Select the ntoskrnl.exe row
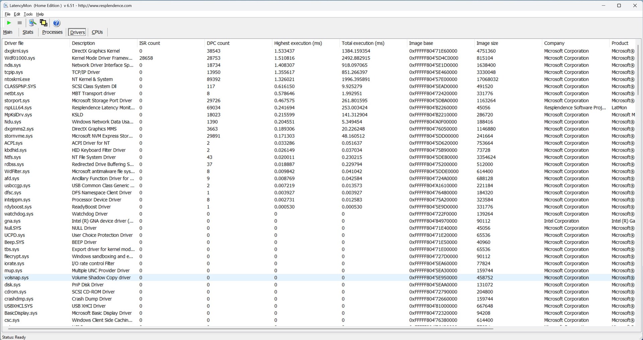The width and height of the screenshot is (643, 340). (x=319, y=79)
